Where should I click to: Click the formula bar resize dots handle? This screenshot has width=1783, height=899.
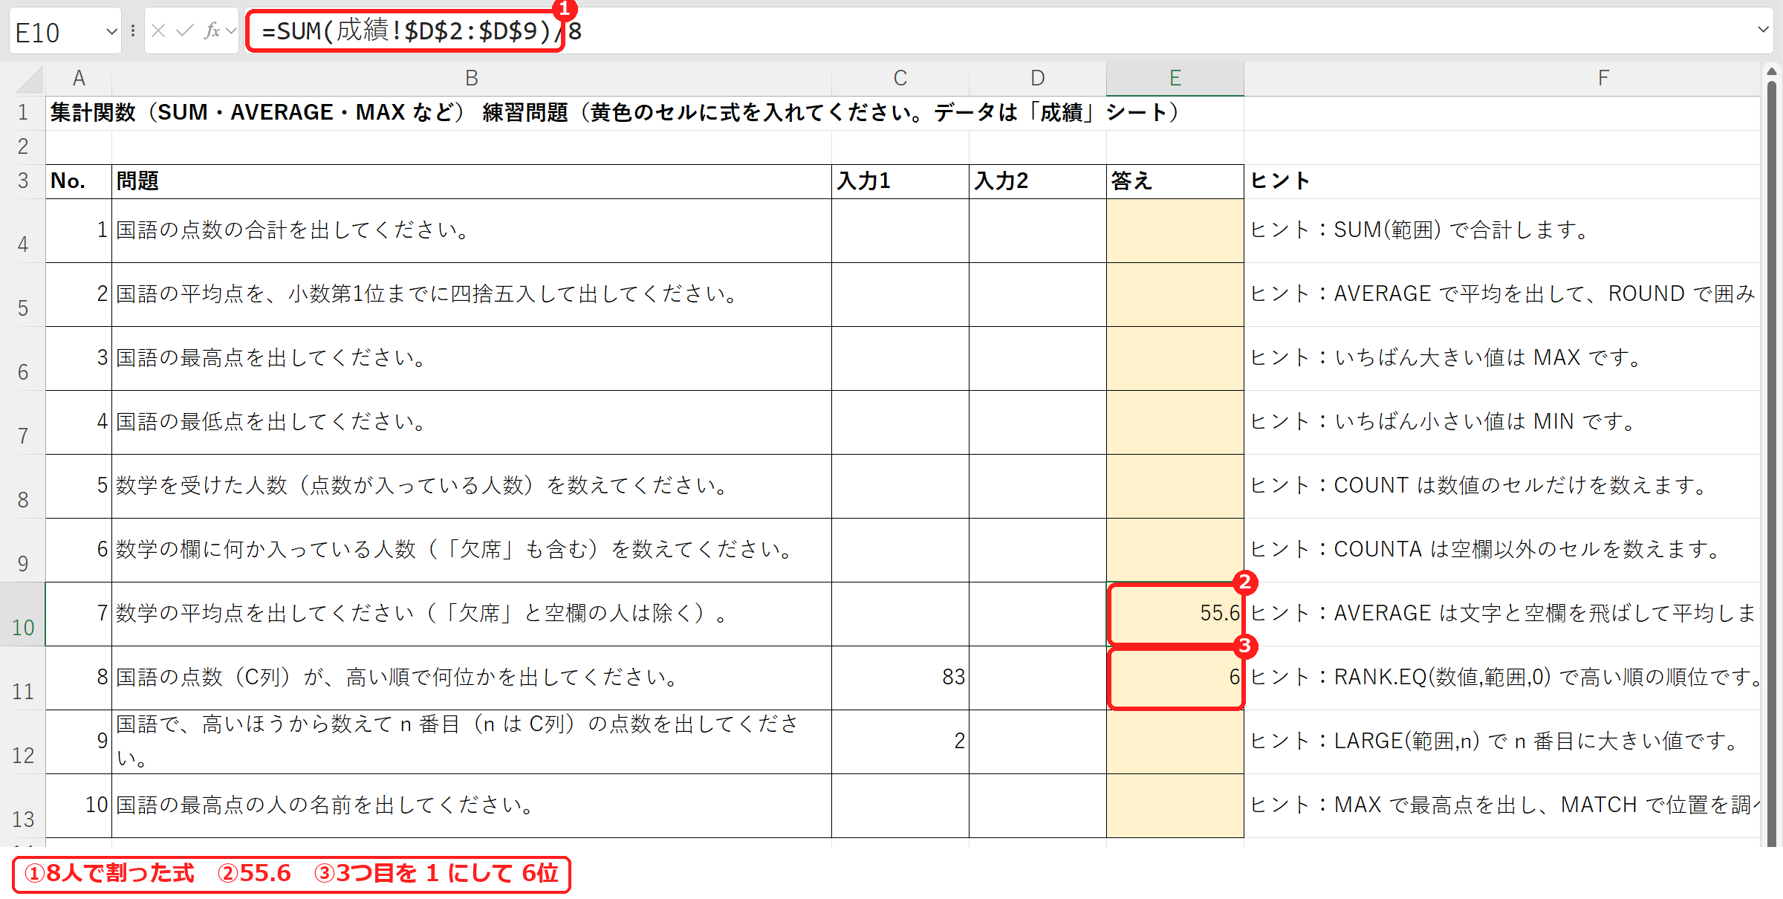(133, 31)
